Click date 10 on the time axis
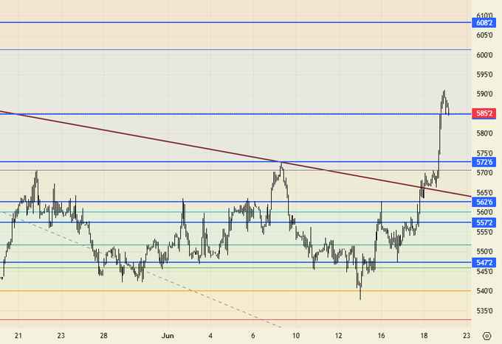Viewport: 502px width, 344px height. click(295, 335)
